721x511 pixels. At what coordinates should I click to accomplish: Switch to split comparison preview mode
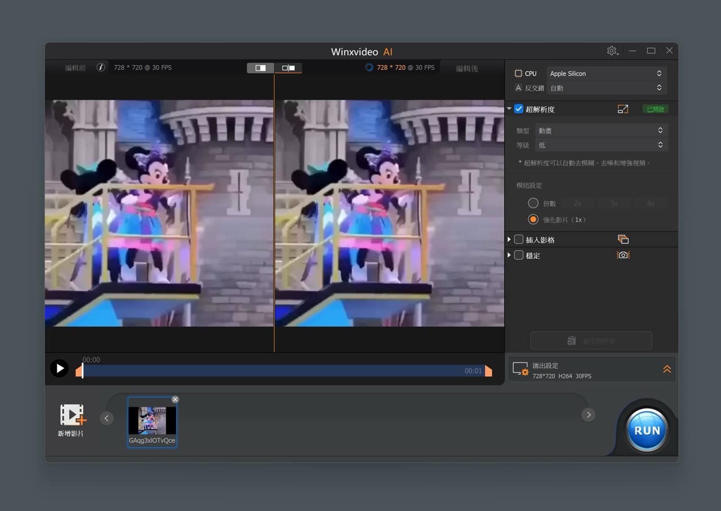point(288,68)
